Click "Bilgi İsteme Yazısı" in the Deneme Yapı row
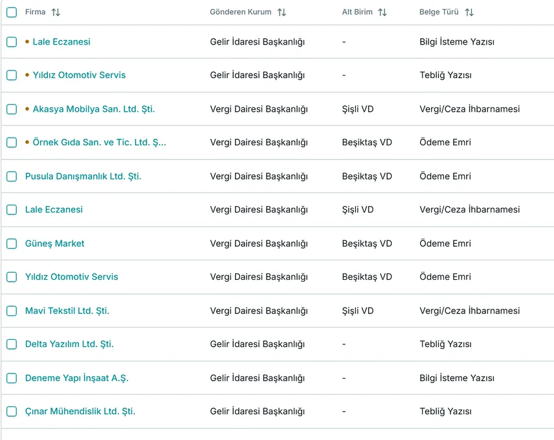Screen dimensions: 554x440 click(457, 378)
